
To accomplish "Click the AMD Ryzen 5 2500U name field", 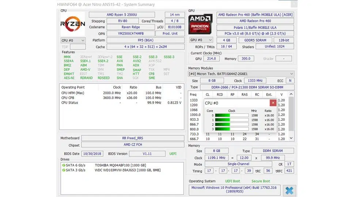I will pyautogui.click(x=131, y=15).
